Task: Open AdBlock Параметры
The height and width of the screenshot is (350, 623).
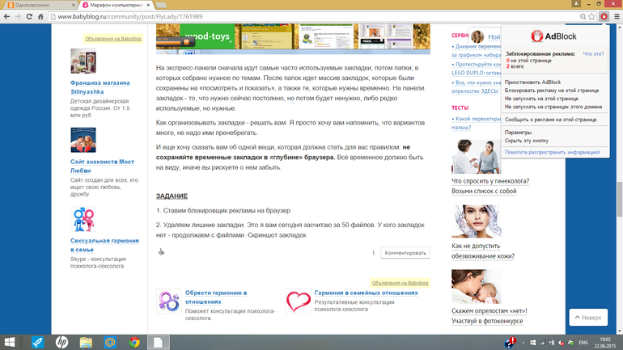Action: click(x=518, y=133)
